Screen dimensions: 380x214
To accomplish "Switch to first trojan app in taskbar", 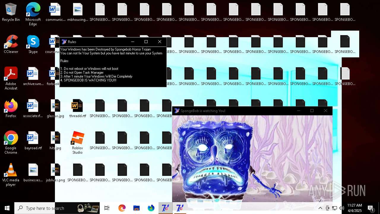I will tap(165, 208).
